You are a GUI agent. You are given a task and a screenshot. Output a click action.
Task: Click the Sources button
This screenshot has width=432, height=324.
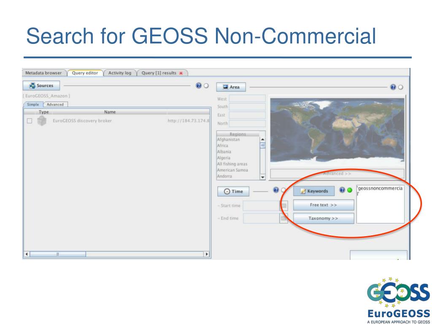[41, 85]
